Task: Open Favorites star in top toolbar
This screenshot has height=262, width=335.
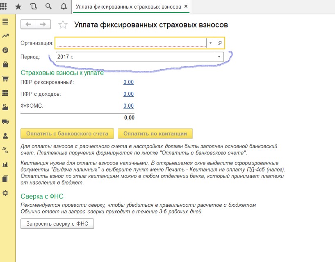Action: (x=18, y=7)
